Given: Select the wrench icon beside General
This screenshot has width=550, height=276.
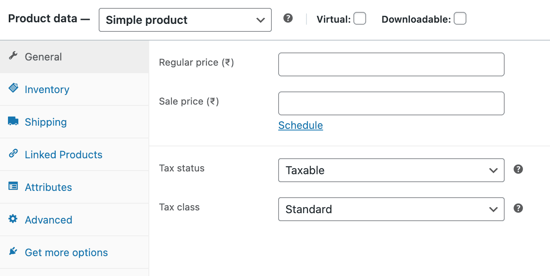Looking at the screenshot, I should (x=13, y=56).
